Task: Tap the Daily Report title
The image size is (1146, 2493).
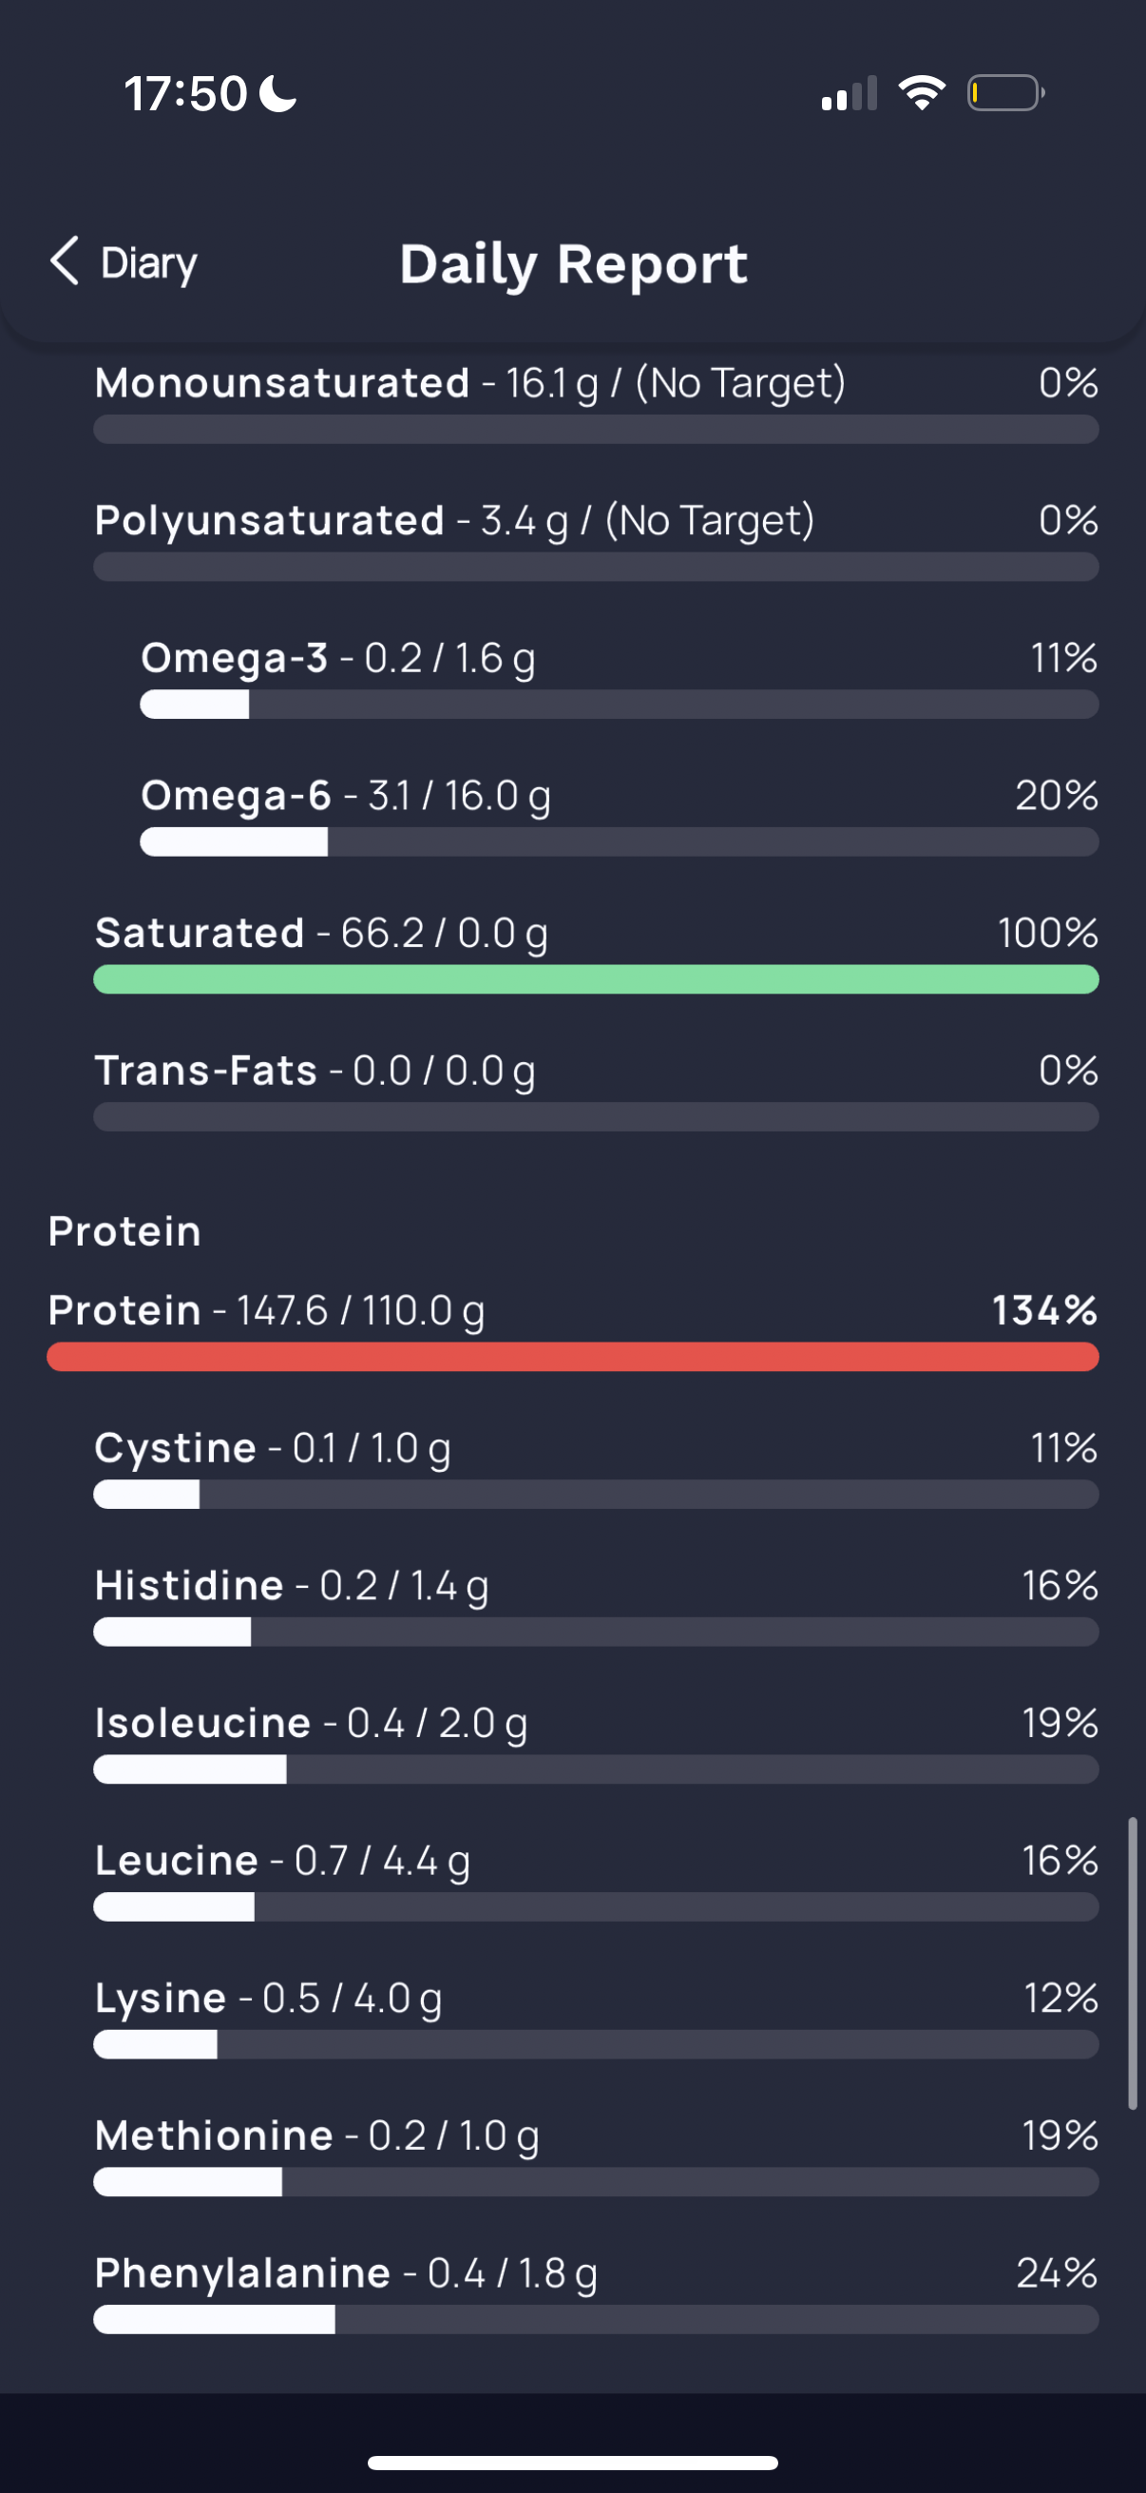Action: click(x=574, y=263)
